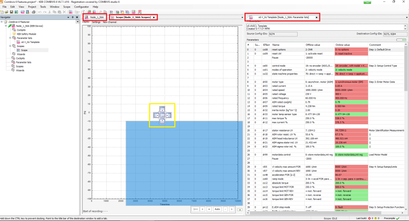
Task: Click the yellow warning count icon in status bar
Action: click(375, 218)
